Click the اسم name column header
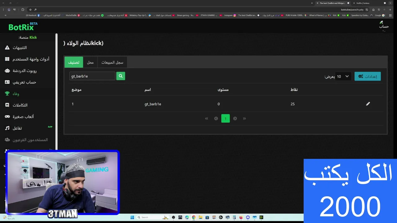397x223 pixels. (148, 90)
